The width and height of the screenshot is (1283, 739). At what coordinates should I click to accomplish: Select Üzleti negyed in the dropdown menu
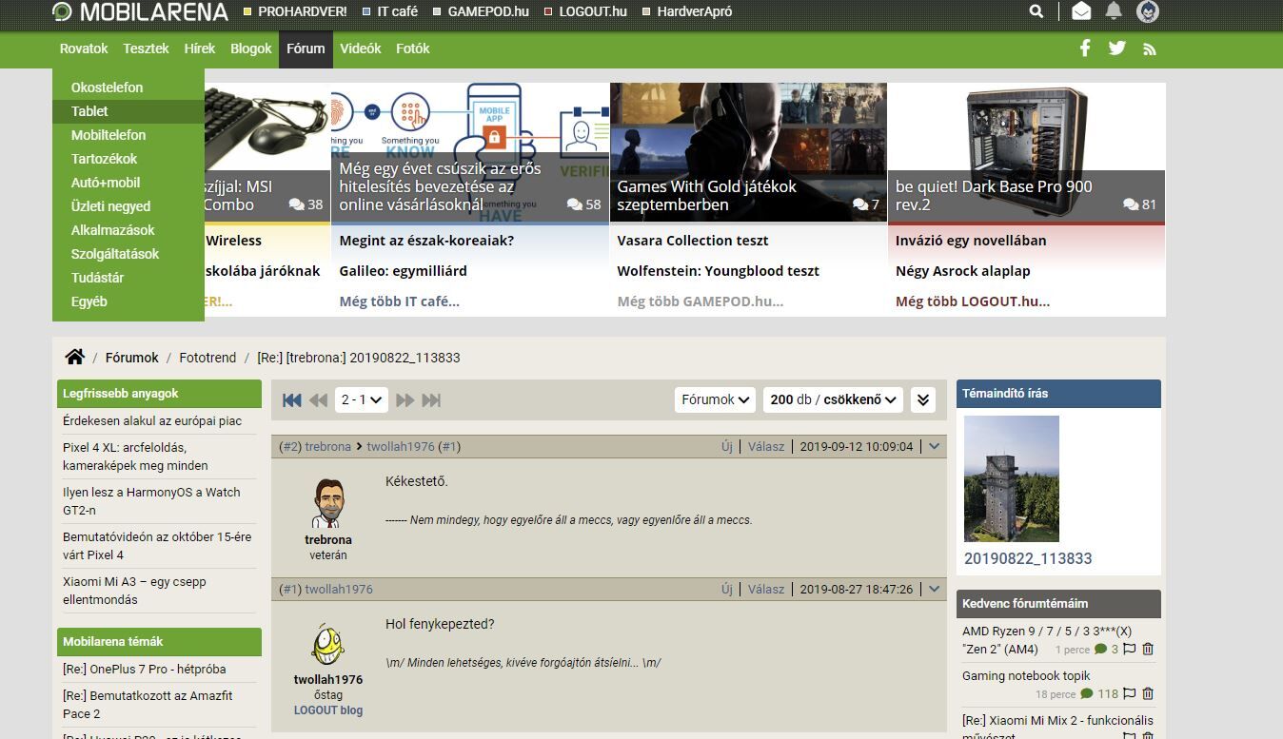coord(128,206)
